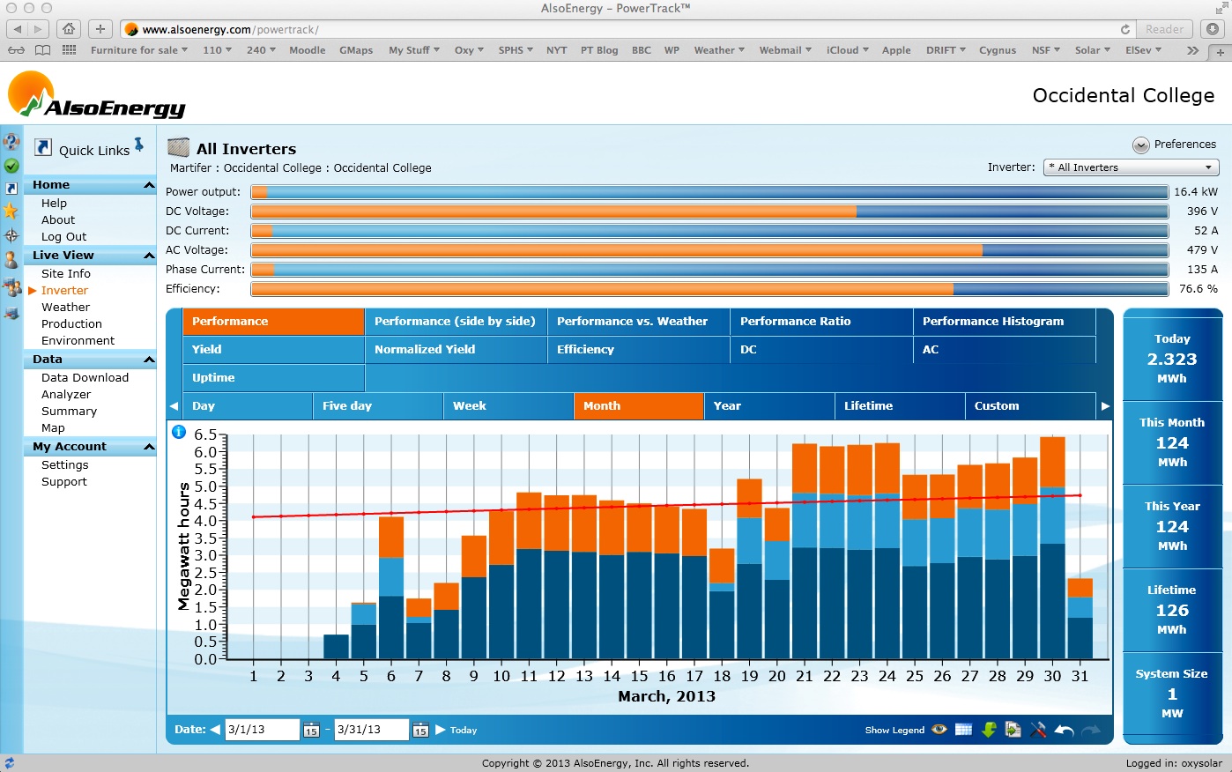This screenshot has height=772, width=1232.
Task: Open the end date calendar picker
Action: (420, 730)
